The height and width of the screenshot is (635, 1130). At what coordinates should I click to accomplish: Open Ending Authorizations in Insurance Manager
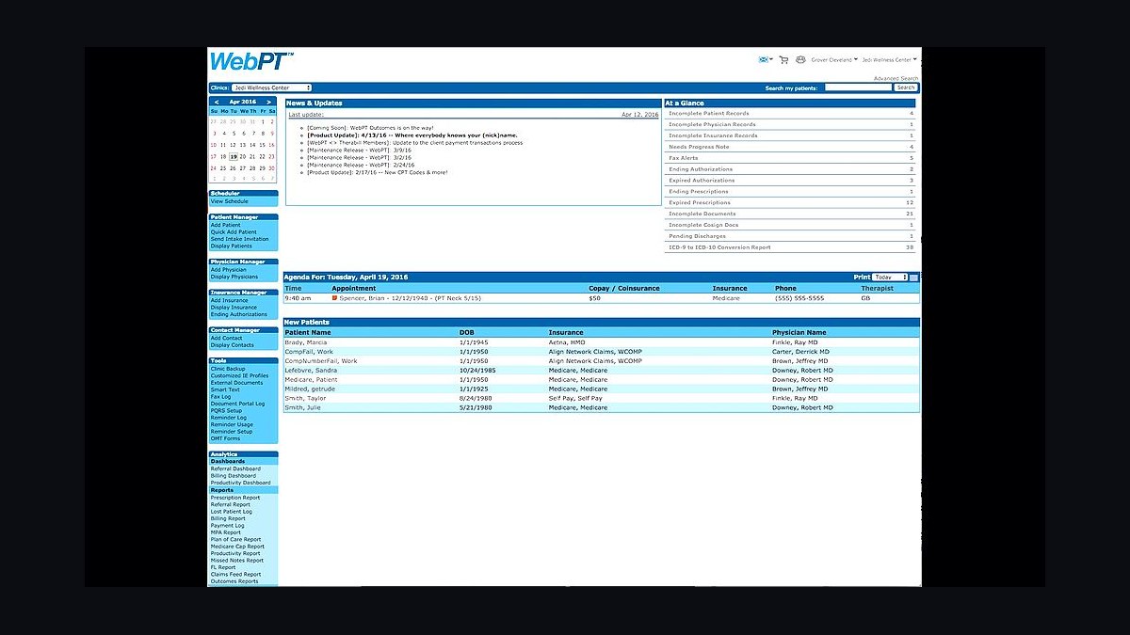pos(238,314)
